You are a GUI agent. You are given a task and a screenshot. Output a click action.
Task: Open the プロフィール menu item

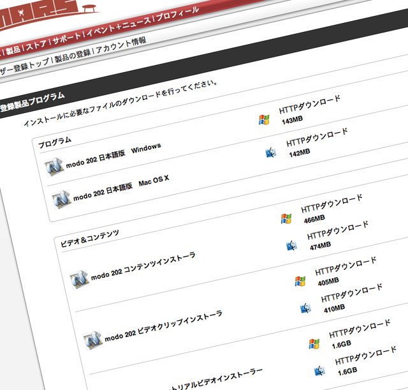point(177,14)
